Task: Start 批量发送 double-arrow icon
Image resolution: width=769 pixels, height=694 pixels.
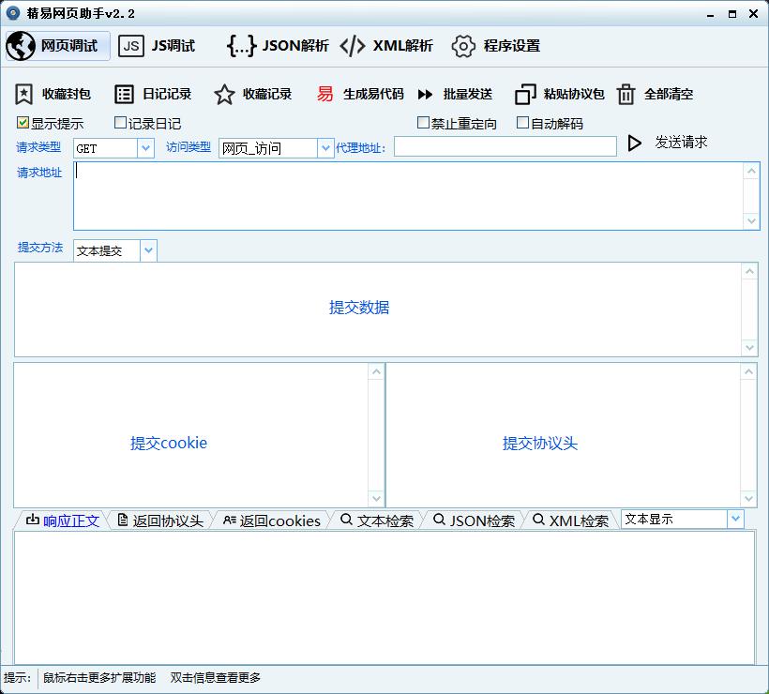Action: click(426, 94)
